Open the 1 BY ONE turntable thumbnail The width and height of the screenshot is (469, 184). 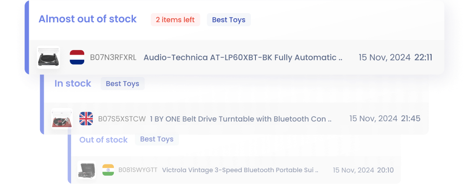[61, 119]
